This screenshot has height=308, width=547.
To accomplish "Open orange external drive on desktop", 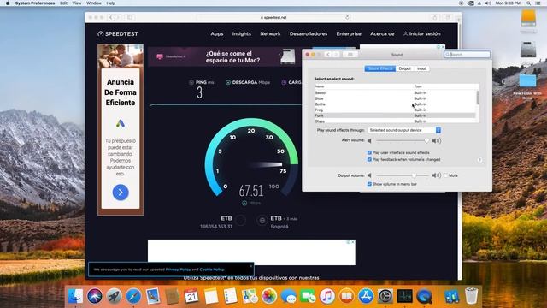I will [x=528, y=18].
